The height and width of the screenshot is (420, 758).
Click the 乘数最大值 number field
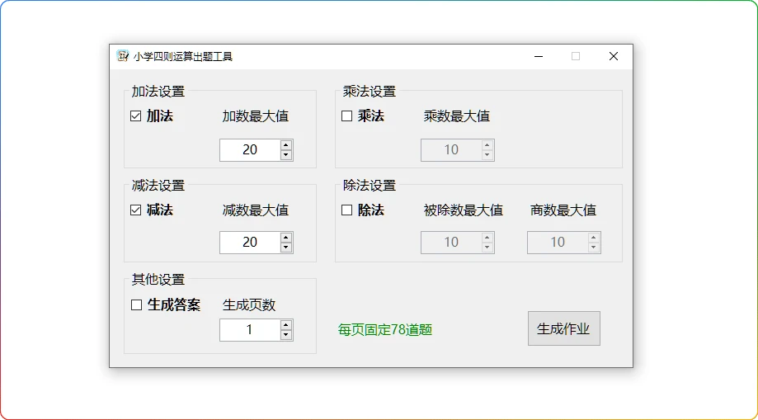click(450, 150)
